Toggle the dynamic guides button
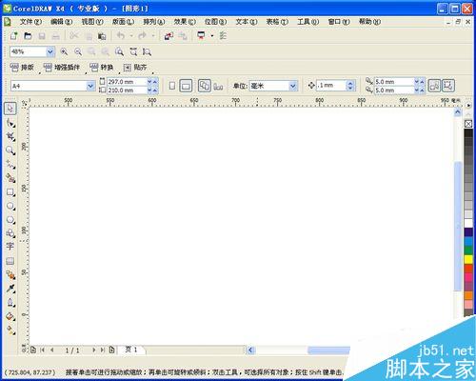 coord(448,86)
